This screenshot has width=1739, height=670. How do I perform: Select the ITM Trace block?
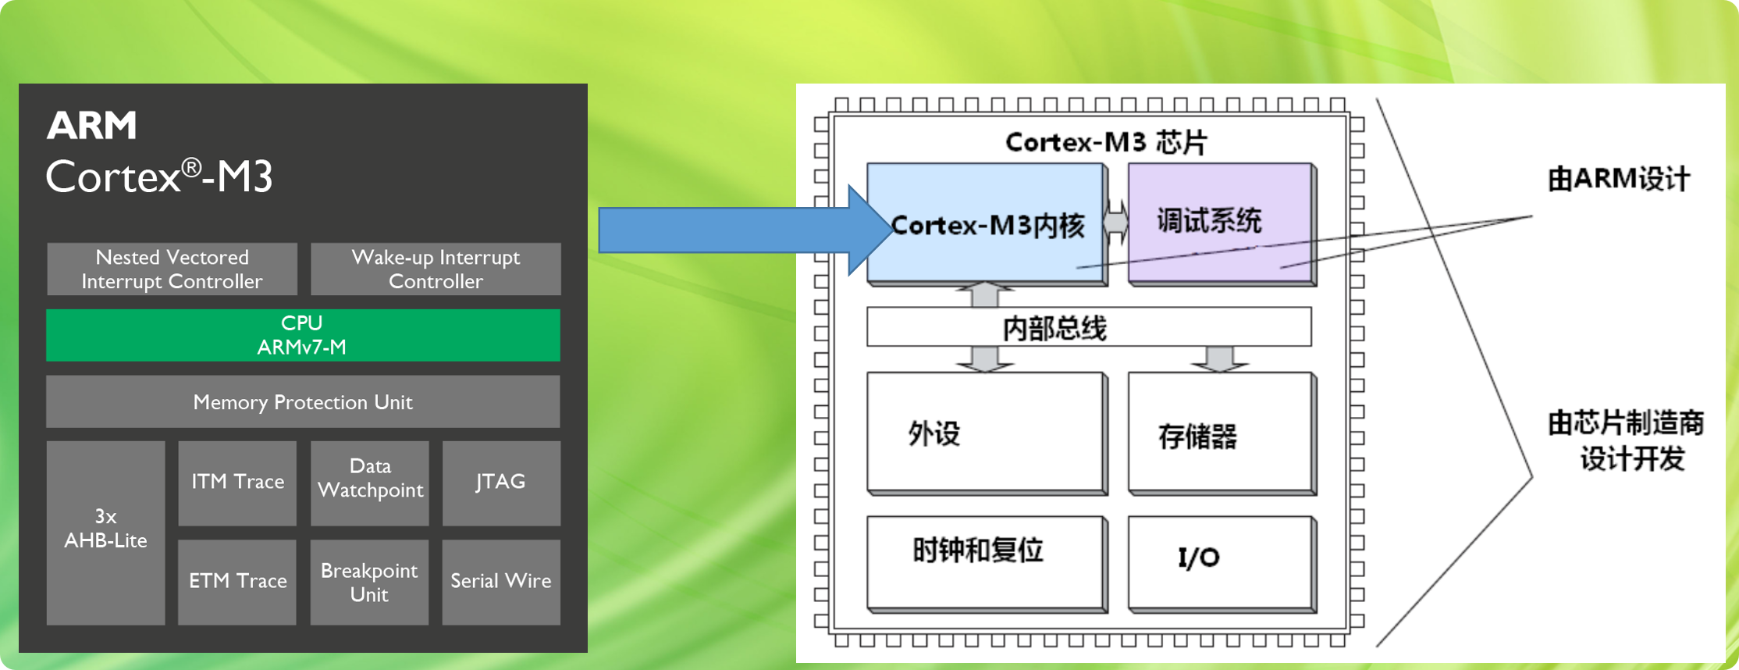pyautogui.click(x=237, y=483)
